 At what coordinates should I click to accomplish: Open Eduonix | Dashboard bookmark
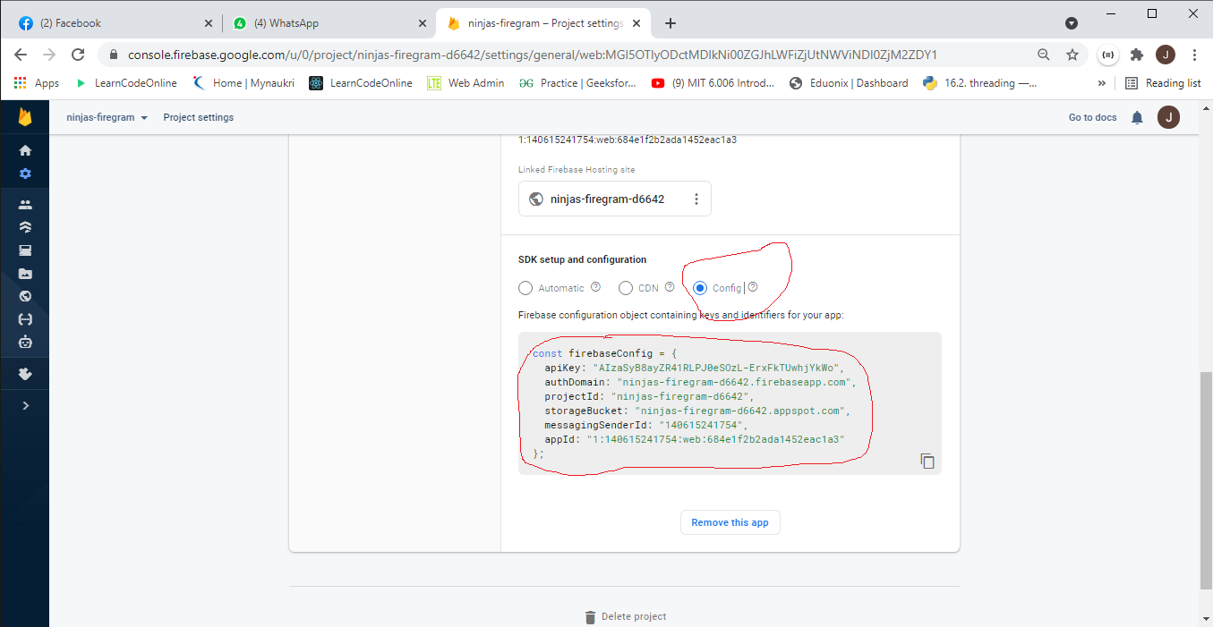[849, 83]
